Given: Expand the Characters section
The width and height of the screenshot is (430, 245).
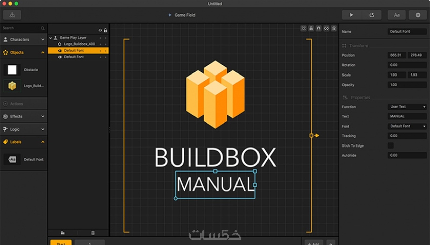Looking at the screenshot, I should tap(24, 40).
